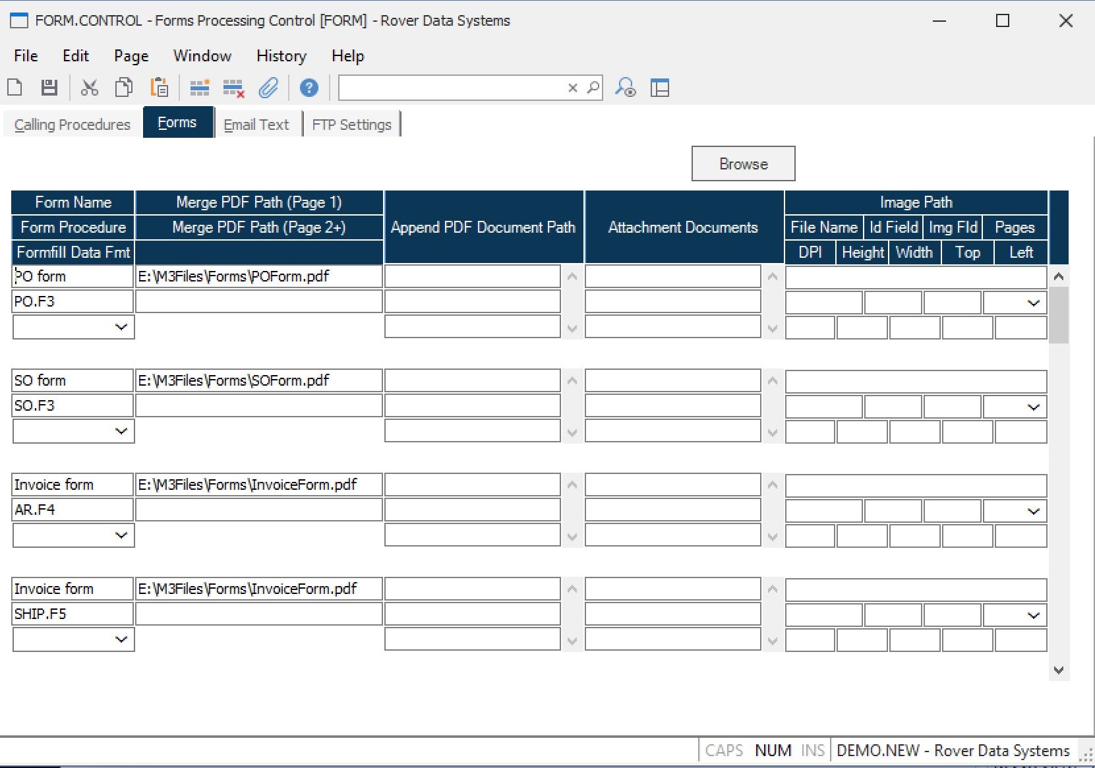This screenshot has height=768, width=1095.
Task: Click the search-with-eye lookup icon
Action: coord(625,88)
